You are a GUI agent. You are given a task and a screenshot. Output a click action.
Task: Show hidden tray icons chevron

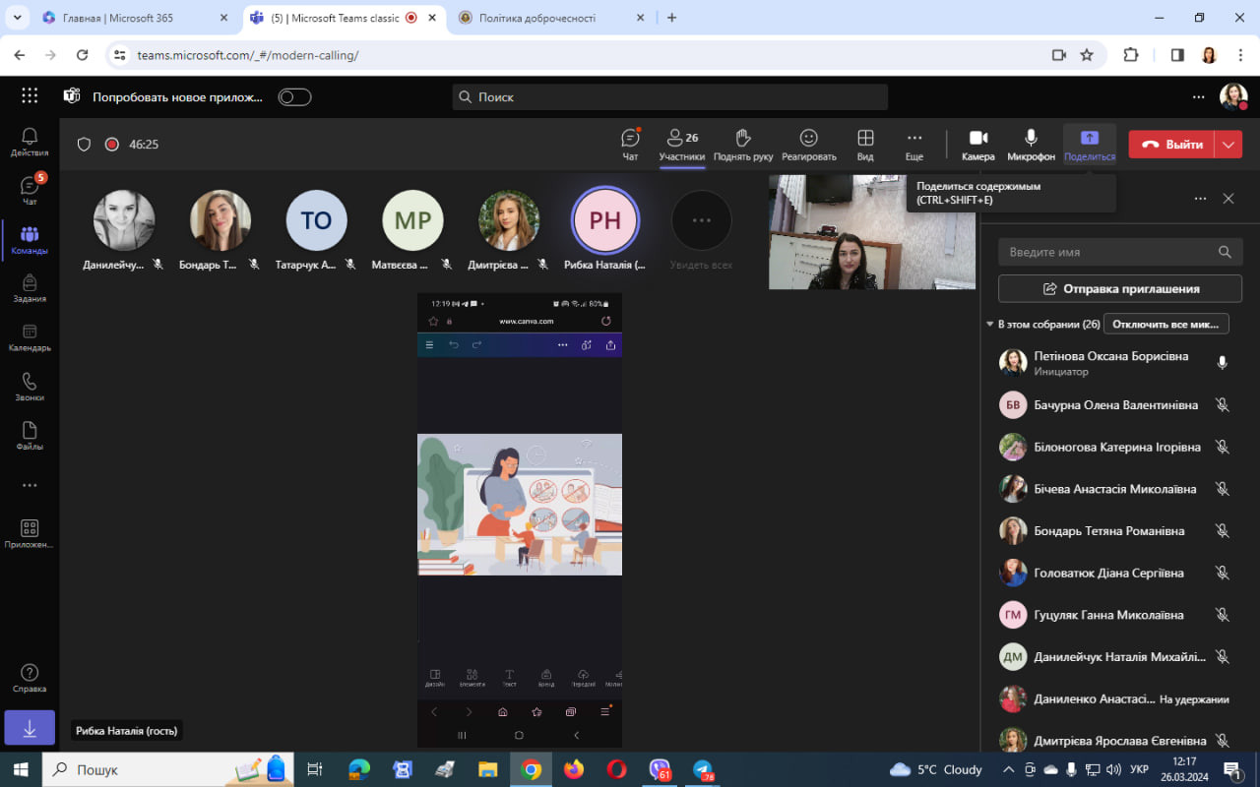coord(1008,769)
